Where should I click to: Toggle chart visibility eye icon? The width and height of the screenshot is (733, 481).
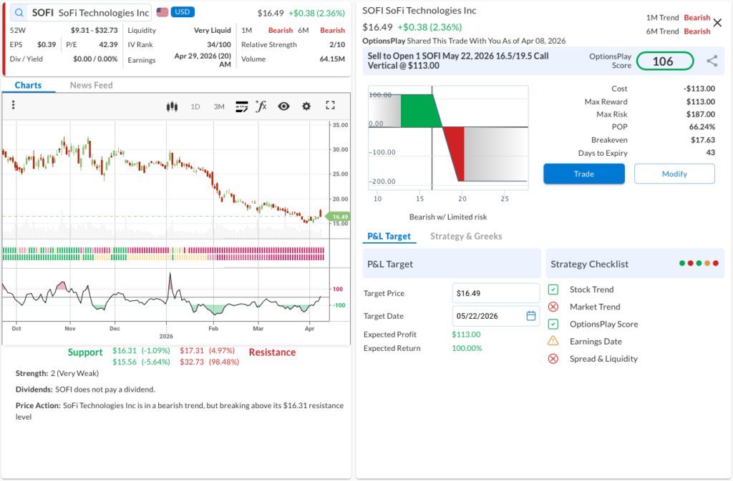(283, 106)
